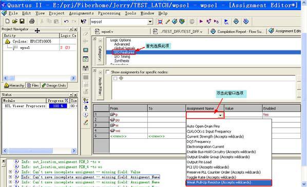Switch to the TEST_DFF.v tab

click(x=178, y=31)
